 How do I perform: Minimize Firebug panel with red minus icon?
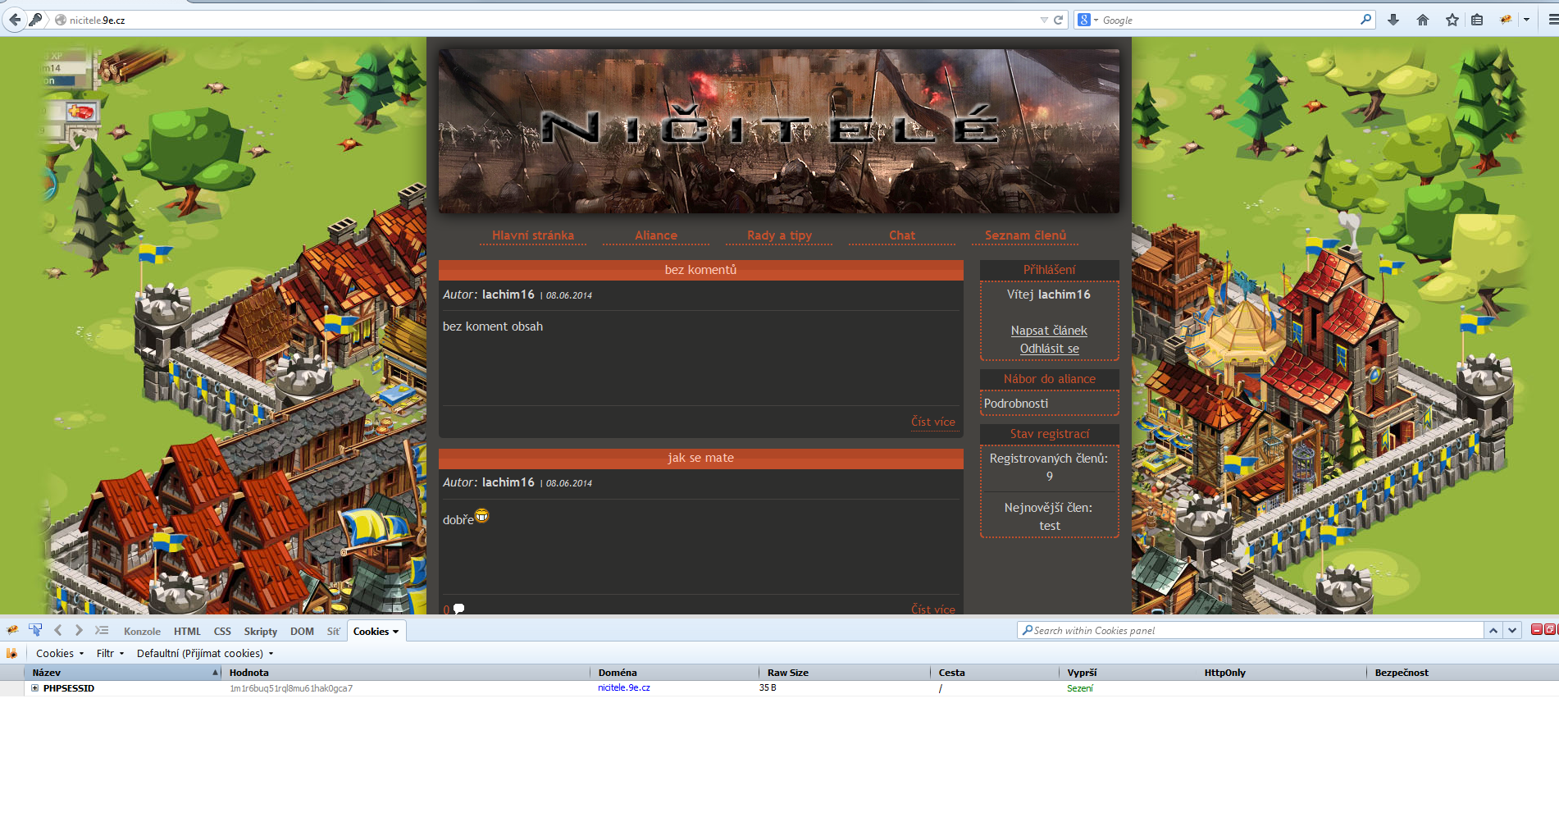tap(1537, 629)
